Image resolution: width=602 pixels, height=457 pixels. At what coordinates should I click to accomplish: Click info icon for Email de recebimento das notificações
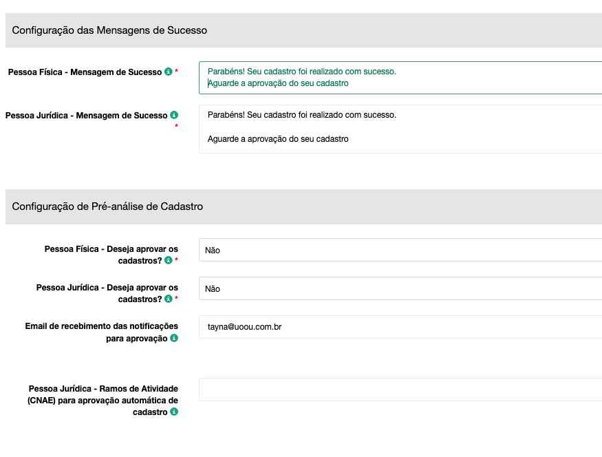pyautogui.click(x=174, y=338)
